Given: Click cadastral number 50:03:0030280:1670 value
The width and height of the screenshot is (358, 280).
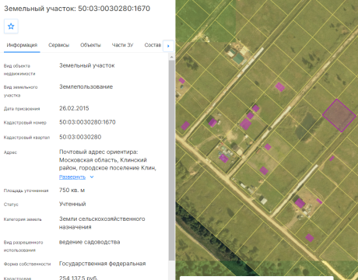Looking at the screenshot, I should pyautogui.click(x=87, y=122).
